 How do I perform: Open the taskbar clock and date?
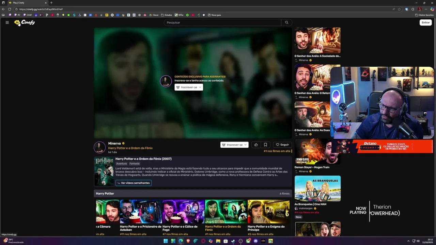[427, 241]
